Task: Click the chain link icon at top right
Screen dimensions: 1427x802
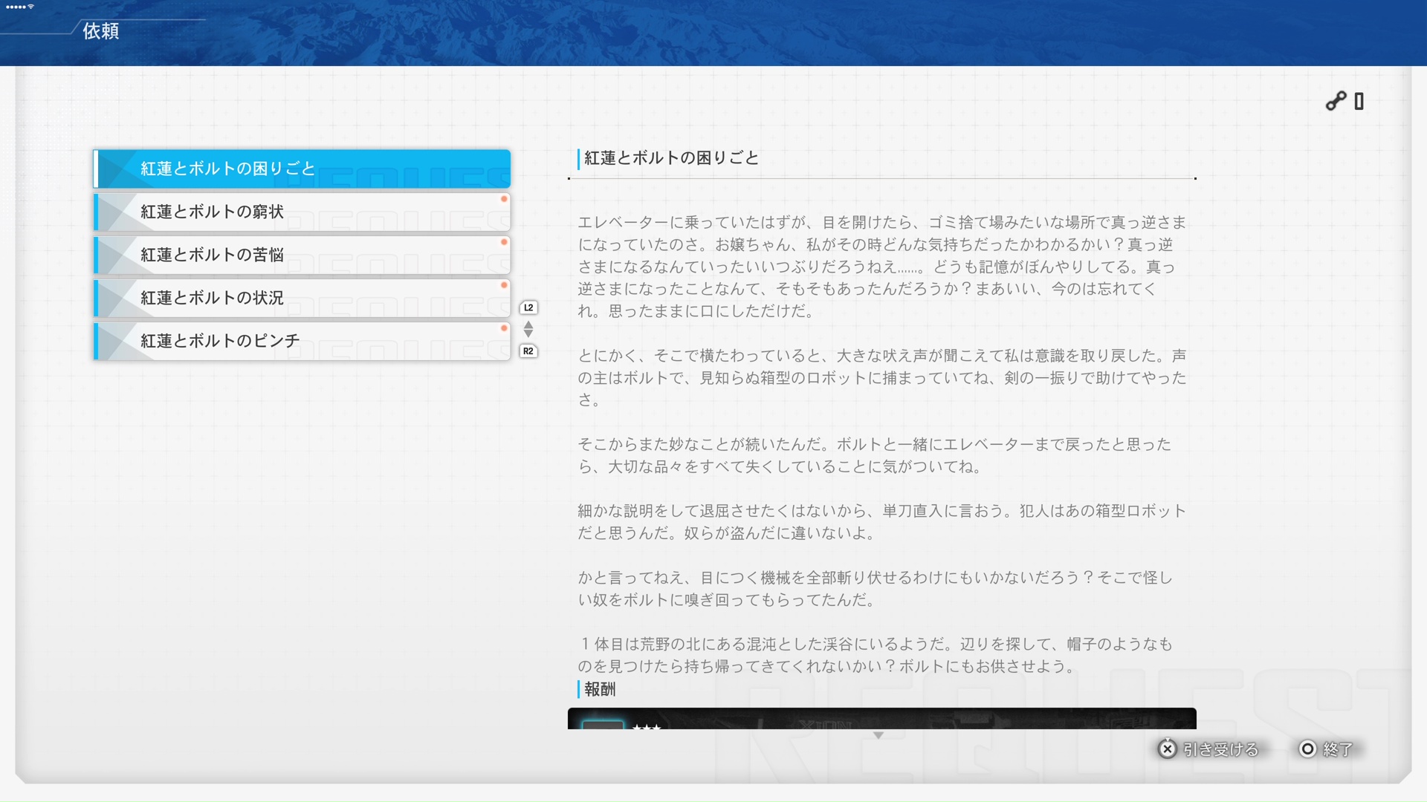Action: click(x=1337, y=101)
